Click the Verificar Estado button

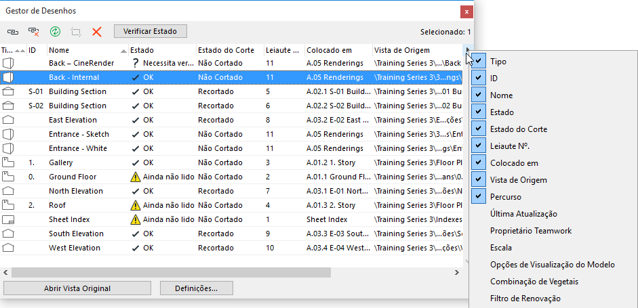pyautogui.click(x=150, y=31)
